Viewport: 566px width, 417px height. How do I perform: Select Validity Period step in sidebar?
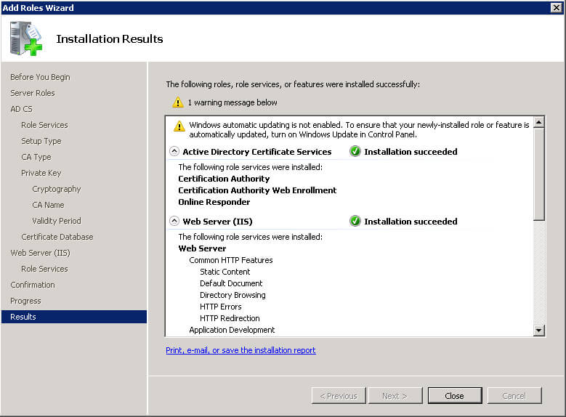(57, 221)
